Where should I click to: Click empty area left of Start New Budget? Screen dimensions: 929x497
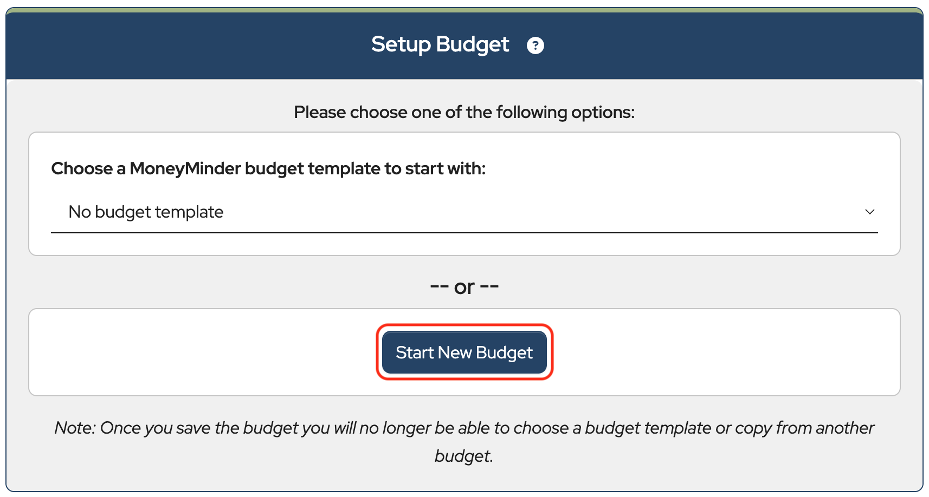tap(201, 352)
